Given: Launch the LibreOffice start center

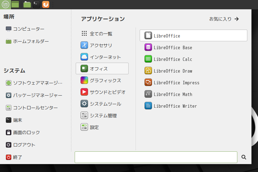Looking at the screenshot, I should pos(193,35).
